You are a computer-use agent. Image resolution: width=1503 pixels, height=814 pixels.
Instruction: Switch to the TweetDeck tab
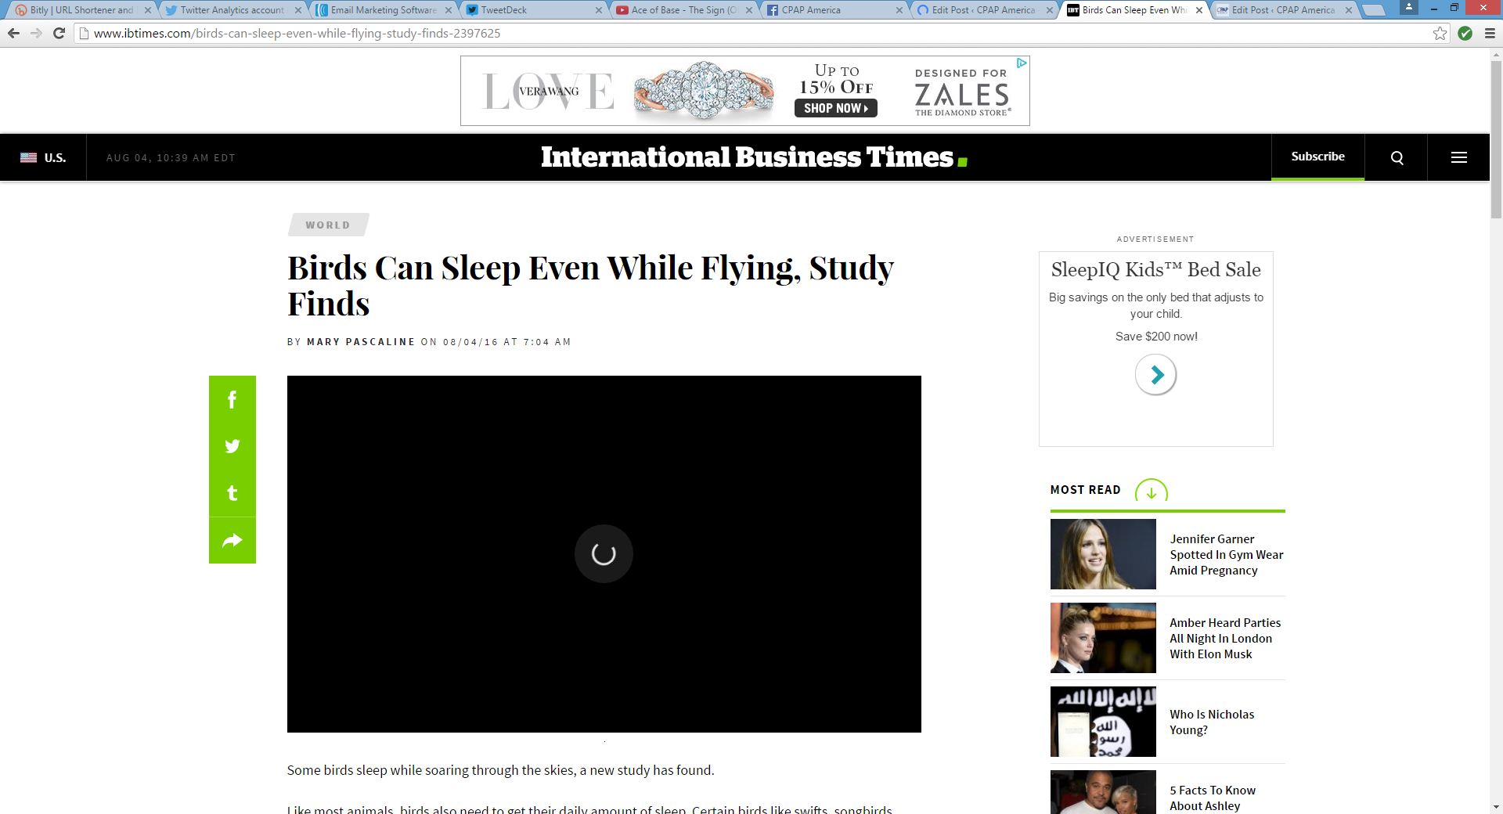(532, 10)
